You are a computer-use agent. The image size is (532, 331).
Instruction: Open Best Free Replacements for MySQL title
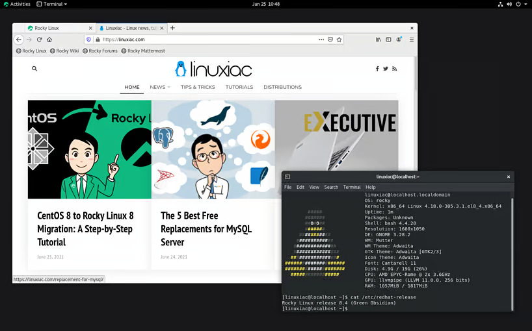click(206, 229)
